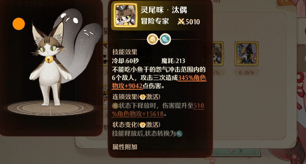Click the orange circle above the cat
306x164 pixels.
19,24
